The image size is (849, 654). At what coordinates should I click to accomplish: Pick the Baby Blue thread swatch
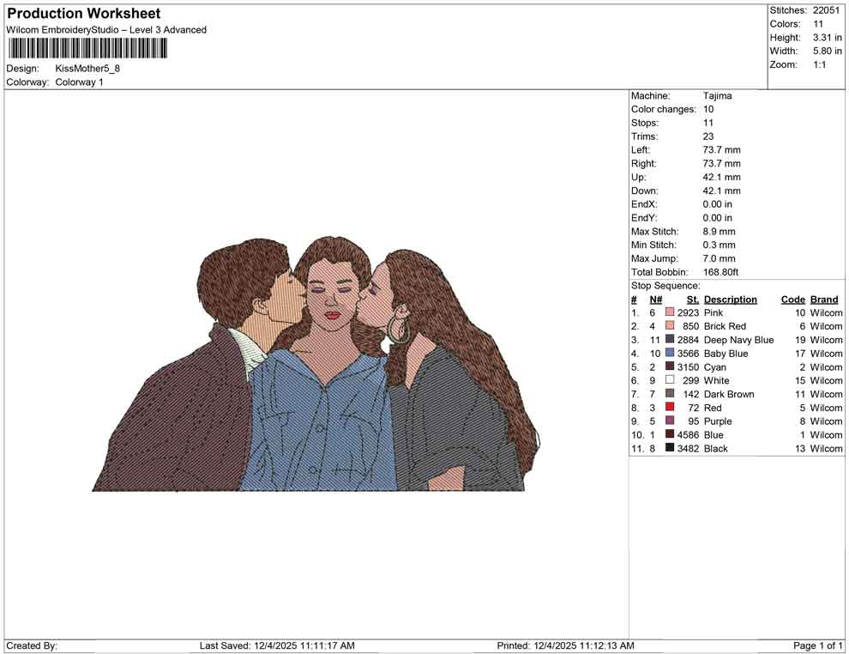[x=670, y=354]
